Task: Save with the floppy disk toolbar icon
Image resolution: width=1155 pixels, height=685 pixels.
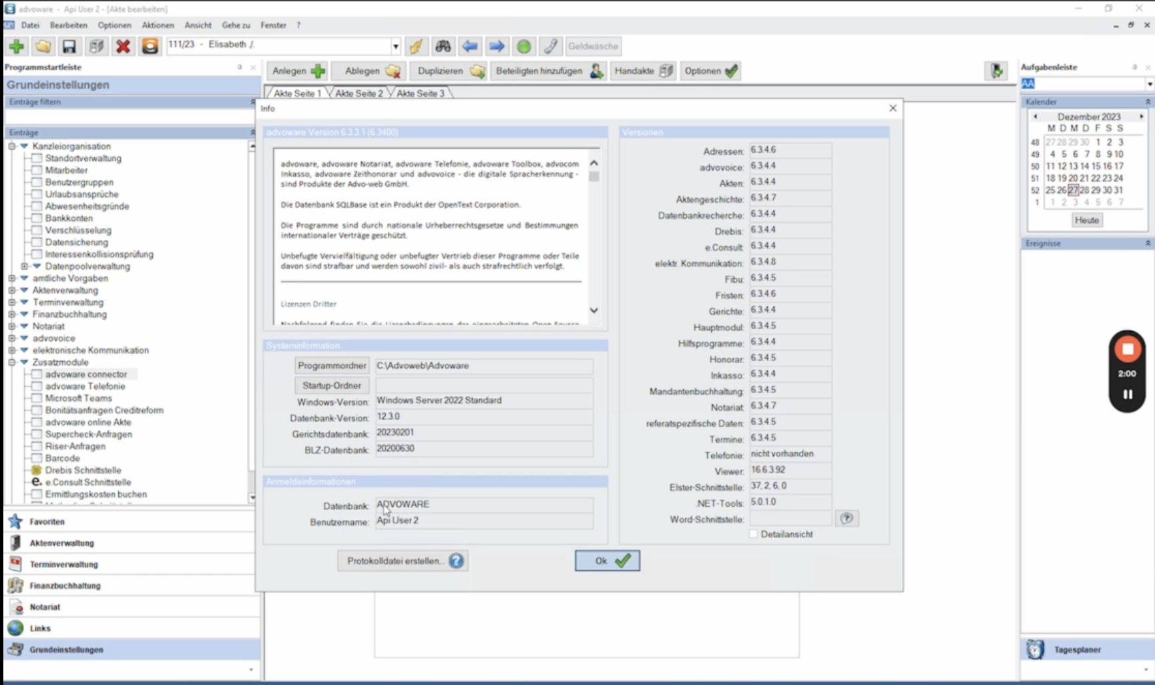Action: 69,46
